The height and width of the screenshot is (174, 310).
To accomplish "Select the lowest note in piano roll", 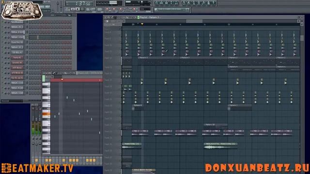I will 99,132.
